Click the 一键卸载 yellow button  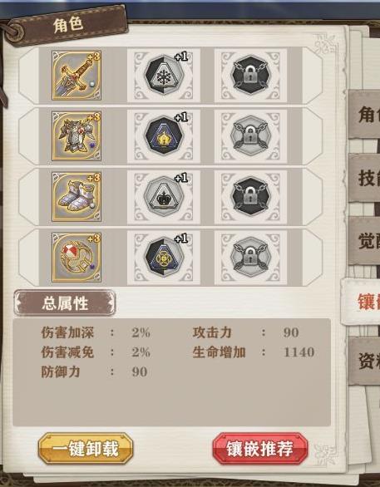click(86, 449)
